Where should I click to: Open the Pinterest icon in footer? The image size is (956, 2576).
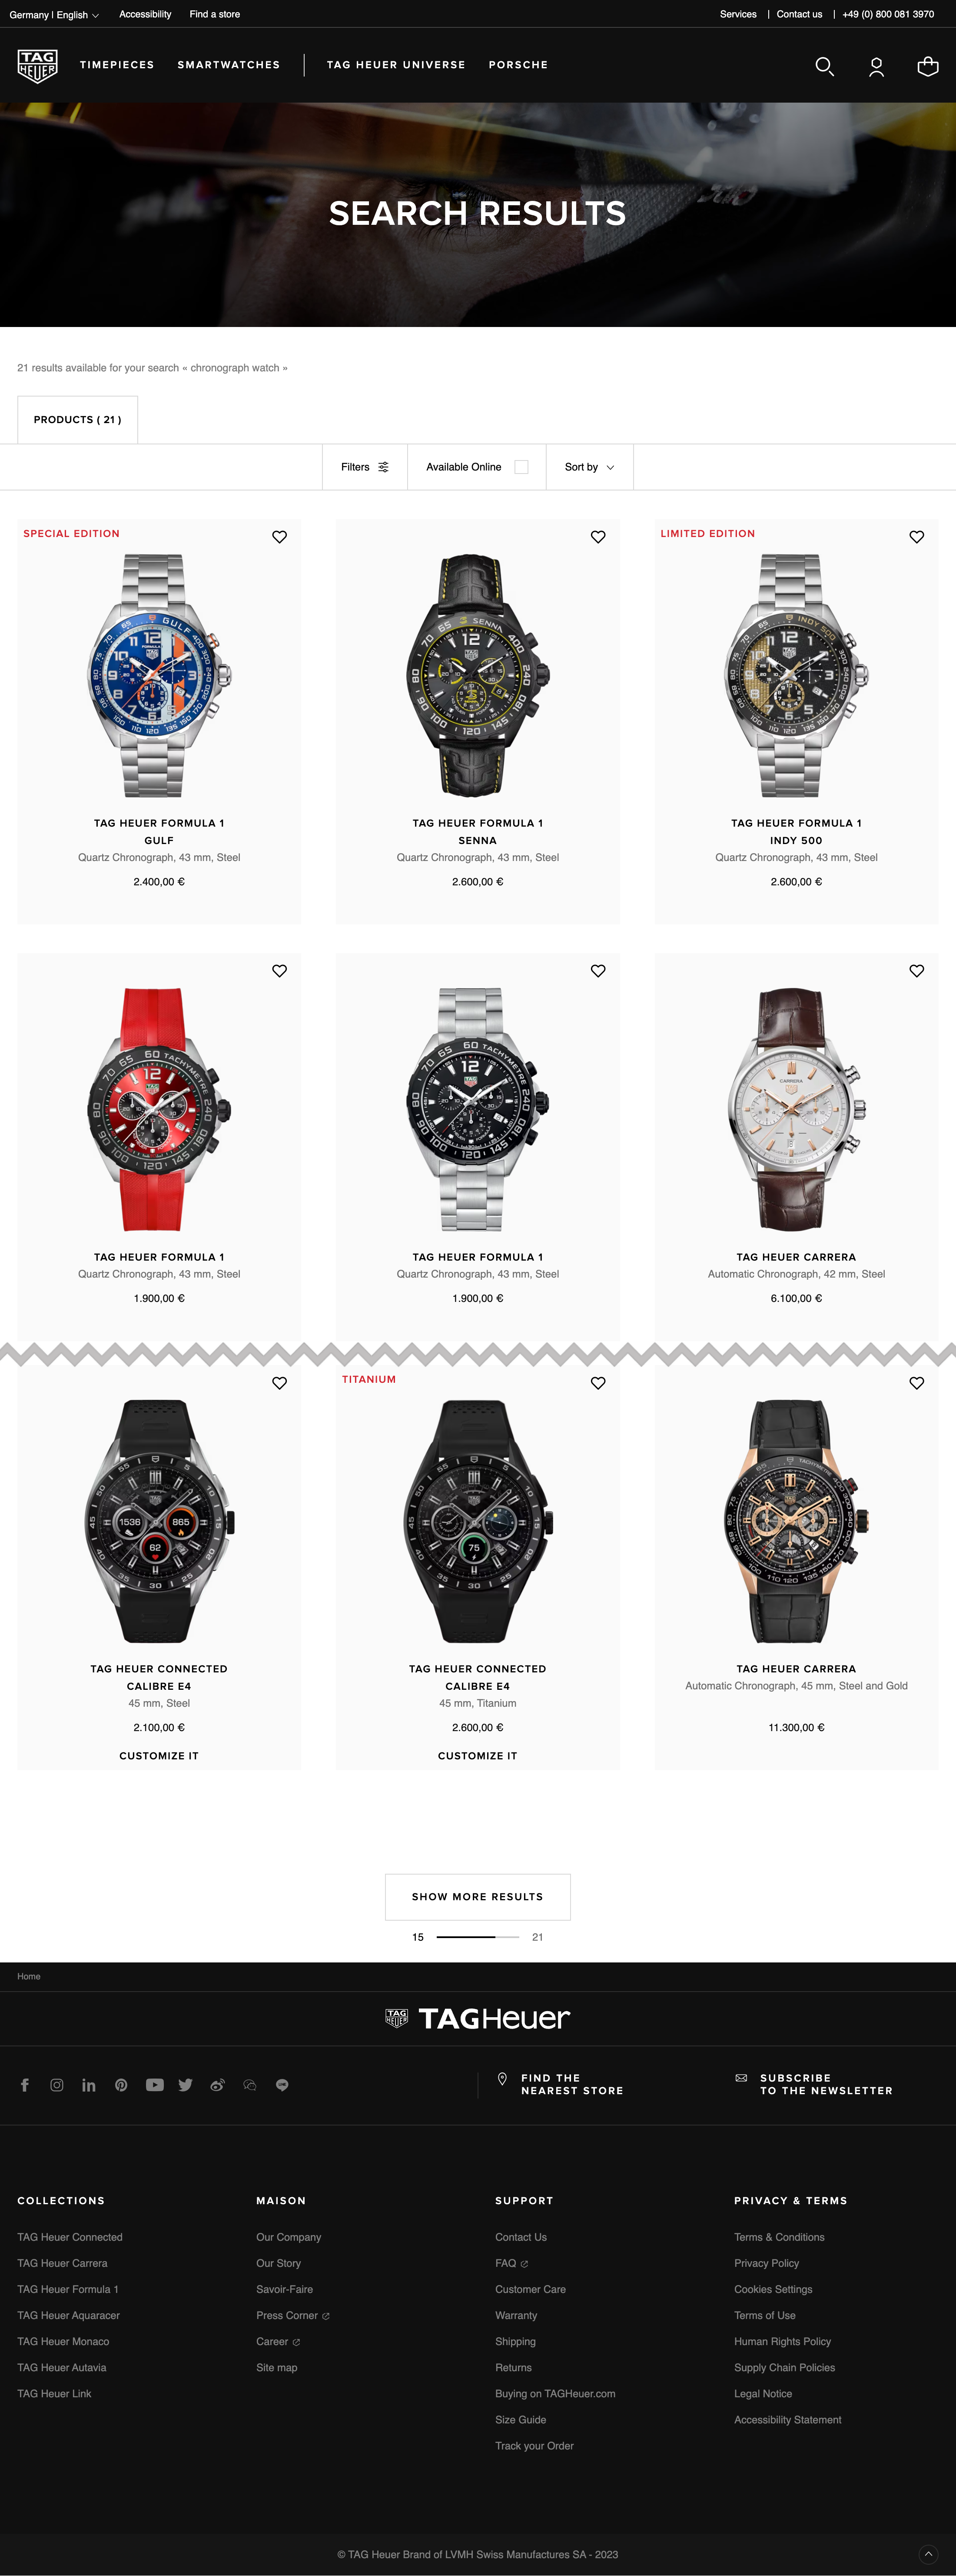(121, 2085)
